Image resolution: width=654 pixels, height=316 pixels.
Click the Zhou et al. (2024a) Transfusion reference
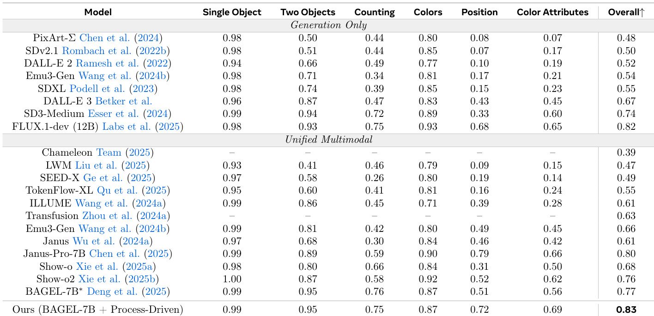[126, 216]
